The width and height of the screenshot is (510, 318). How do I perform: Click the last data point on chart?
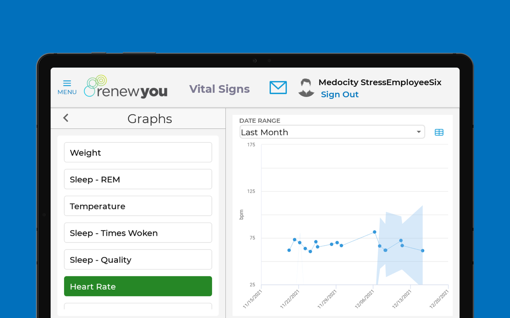tap(423, 251)
